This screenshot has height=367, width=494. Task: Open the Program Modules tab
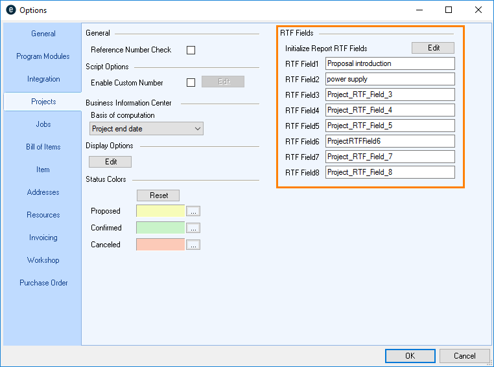tap(43, 56)
